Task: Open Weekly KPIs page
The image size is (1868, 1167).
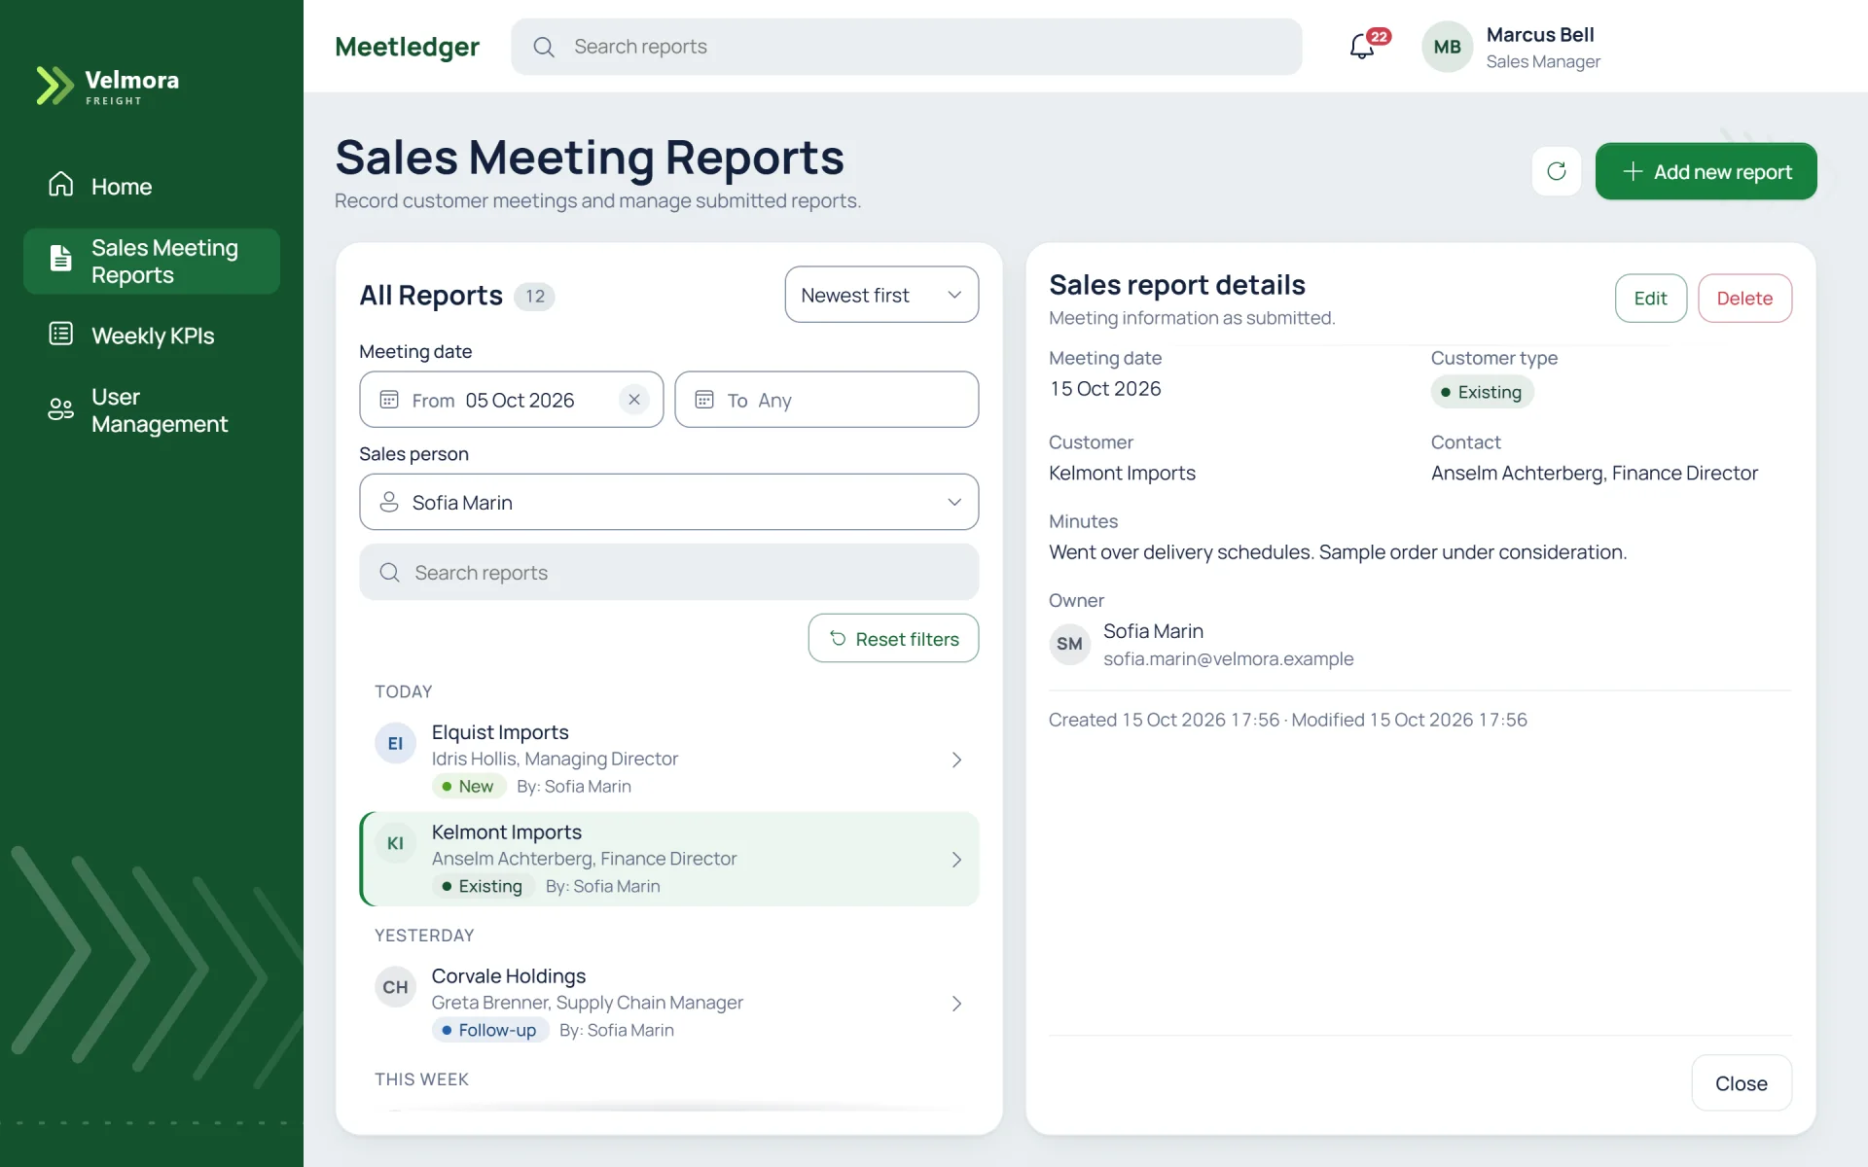Action: click(152, 336)
